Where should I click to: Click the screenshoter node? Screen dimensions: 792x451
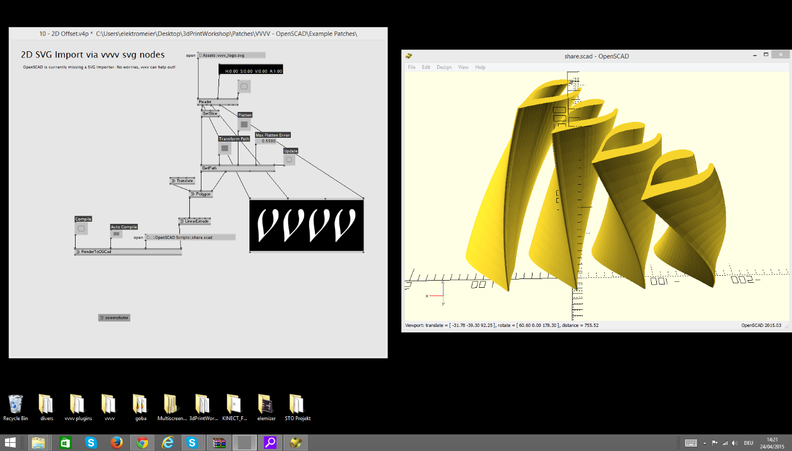114,318
